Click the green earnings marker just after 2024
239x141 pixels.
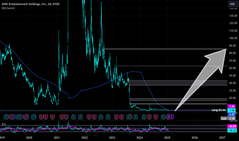click(144, 117)
